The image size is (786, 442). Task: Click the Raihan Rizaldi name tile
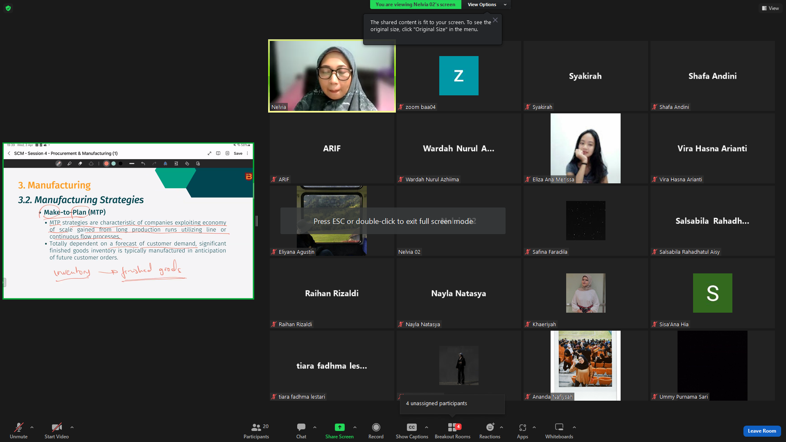332,293
